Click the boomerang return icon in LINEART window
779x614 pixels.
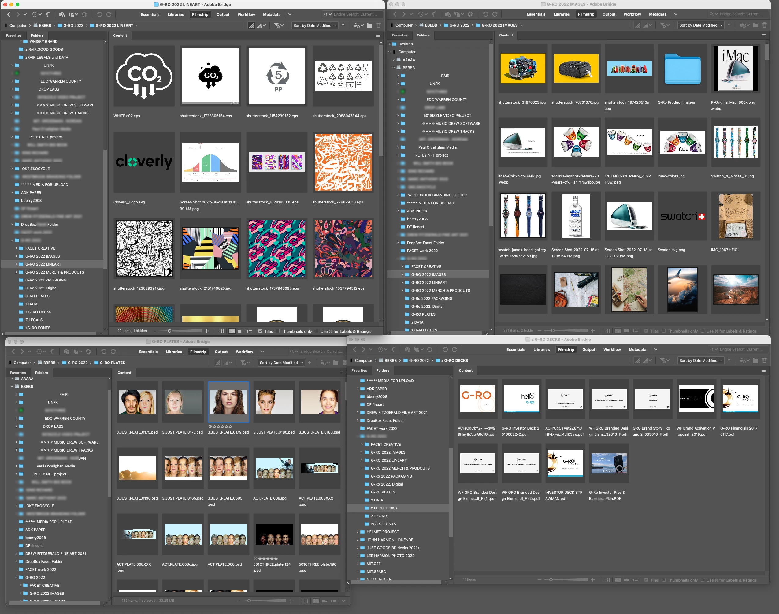(49, 14)
